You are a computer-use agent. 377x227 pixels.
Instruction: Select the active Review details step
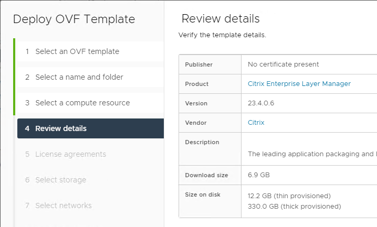pos(90,128)
